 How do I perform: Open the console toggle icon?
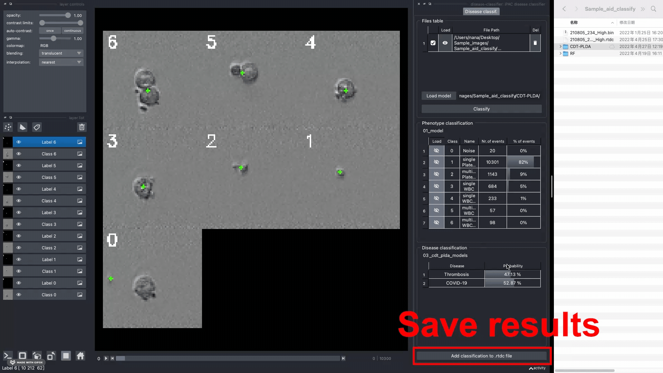(8, 356)
